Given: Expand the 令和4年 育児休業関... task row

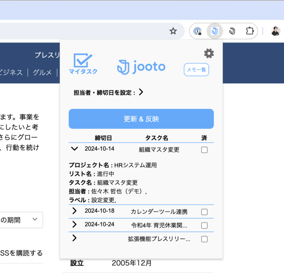Looking at the screenshot, I should [x=74, y=224].
